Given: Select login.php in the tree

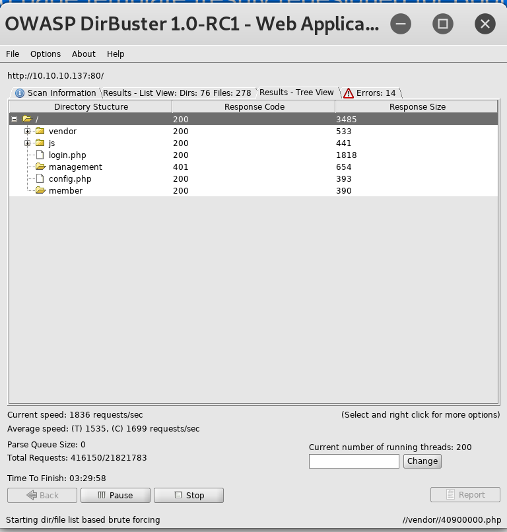Looking at the screenshot, I should click(67, 155).
